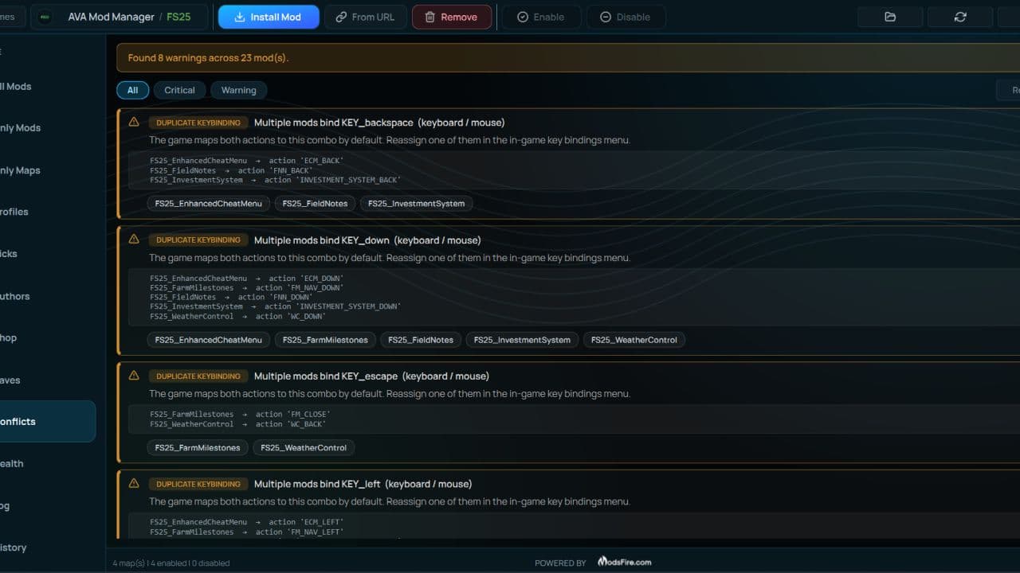
Task: Filter conflicts by Critical
Action: point(179,90)
